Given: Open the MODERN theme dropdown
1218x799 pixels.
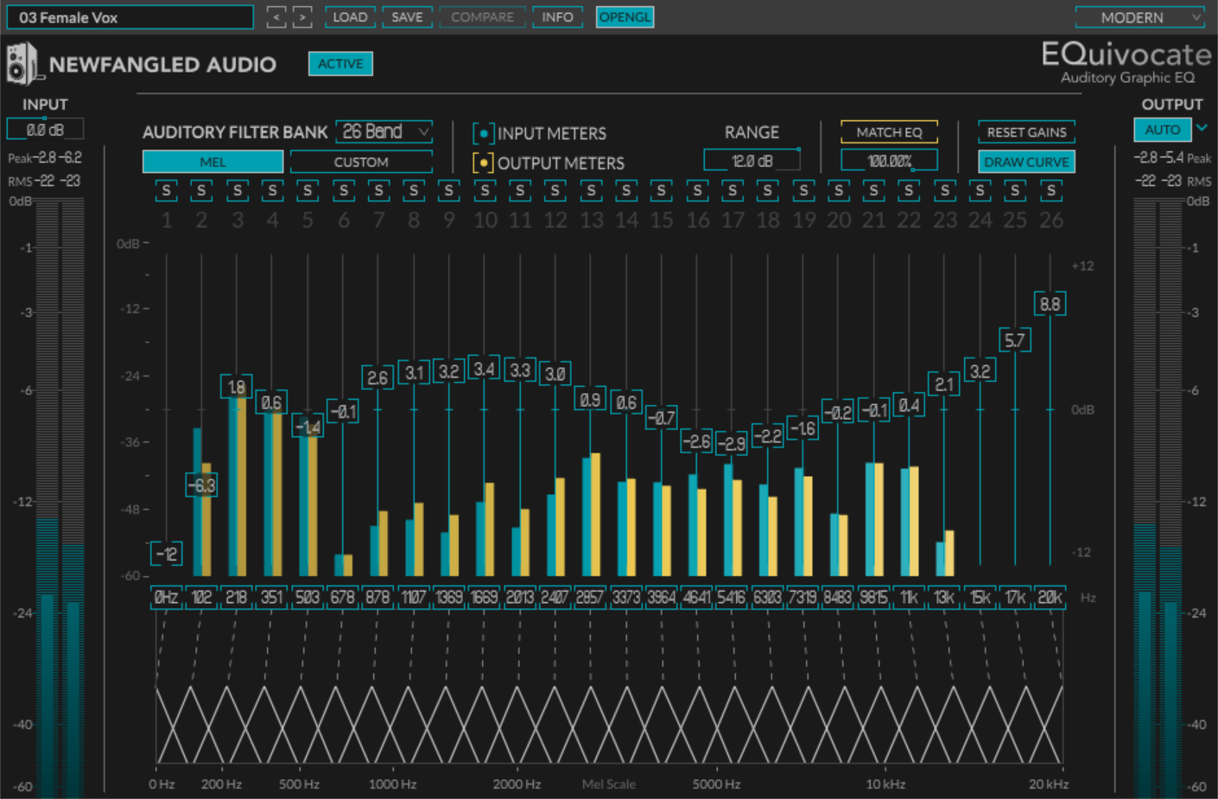Looking at the screenshot, I should 1139,17.
